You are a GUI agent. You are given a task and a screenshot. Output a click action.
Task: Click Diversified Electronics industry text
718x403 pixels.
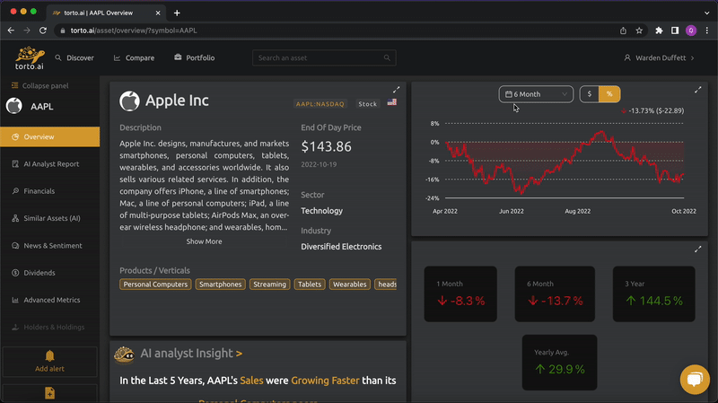click(x=341, y=247)
